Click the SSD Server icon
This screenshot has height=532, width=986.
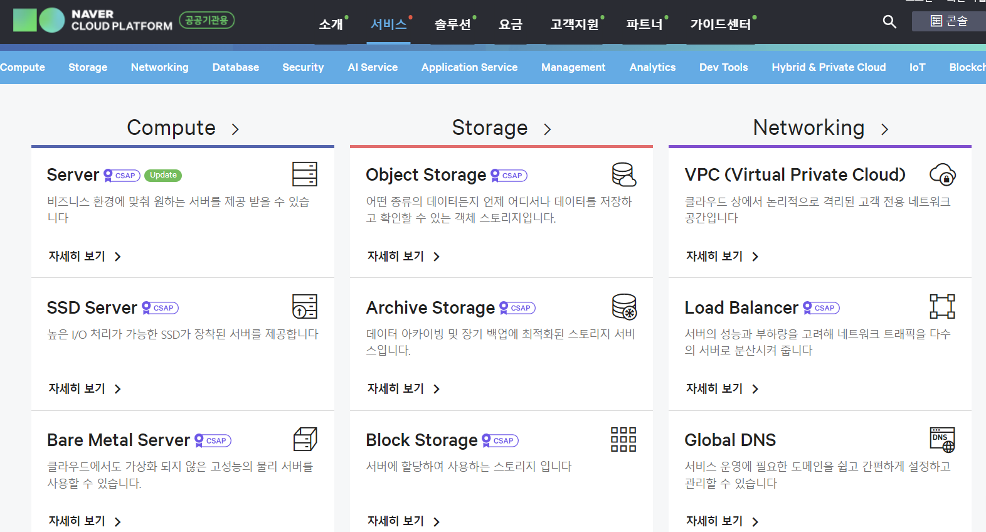point(305,307)
